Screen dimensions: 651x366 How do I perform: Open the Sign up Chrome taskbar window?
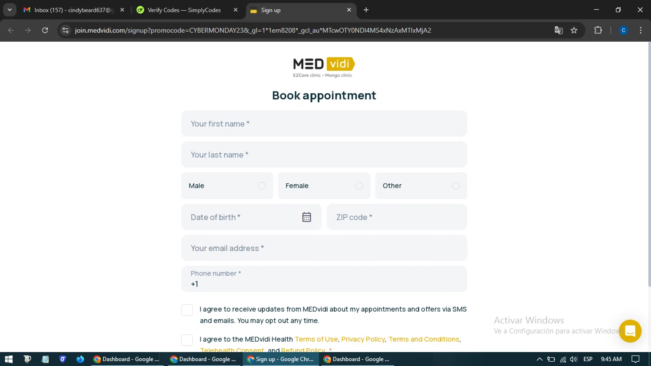281,359
